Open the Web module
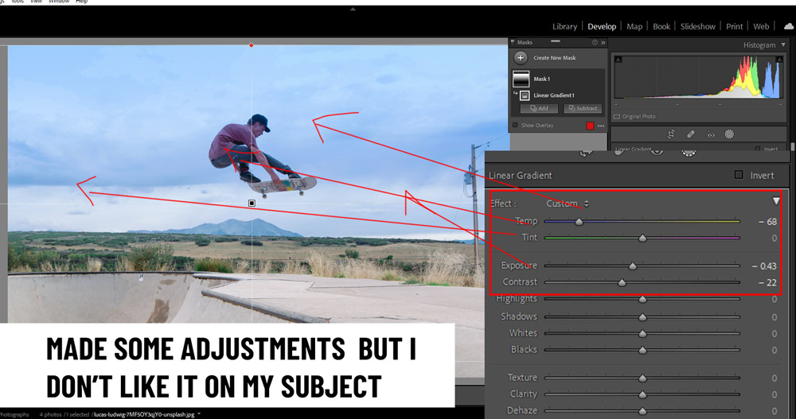Viewport: 796px width, 419px height. pyautogui.click(x=761, y=26)
